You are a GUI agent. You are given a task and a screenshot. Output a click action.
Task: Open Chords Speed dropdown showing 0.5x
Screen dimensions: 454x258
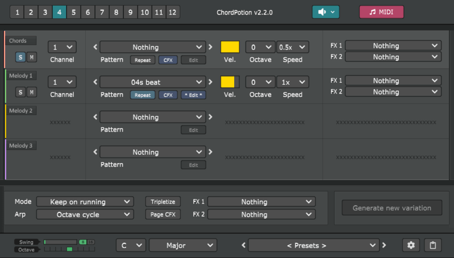pyautogui.click(x=292, y=47)
